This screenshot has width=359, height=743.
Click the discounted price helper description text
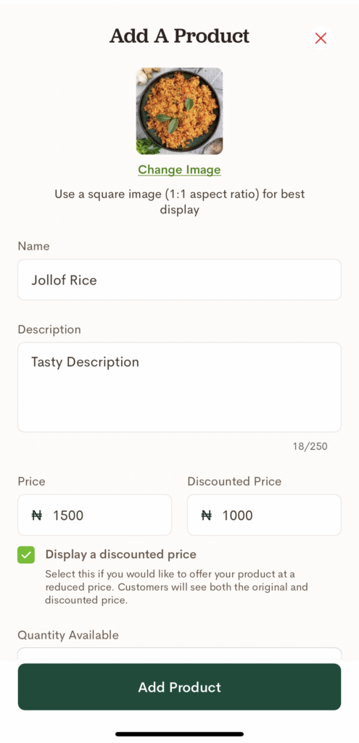click(177, 588)
